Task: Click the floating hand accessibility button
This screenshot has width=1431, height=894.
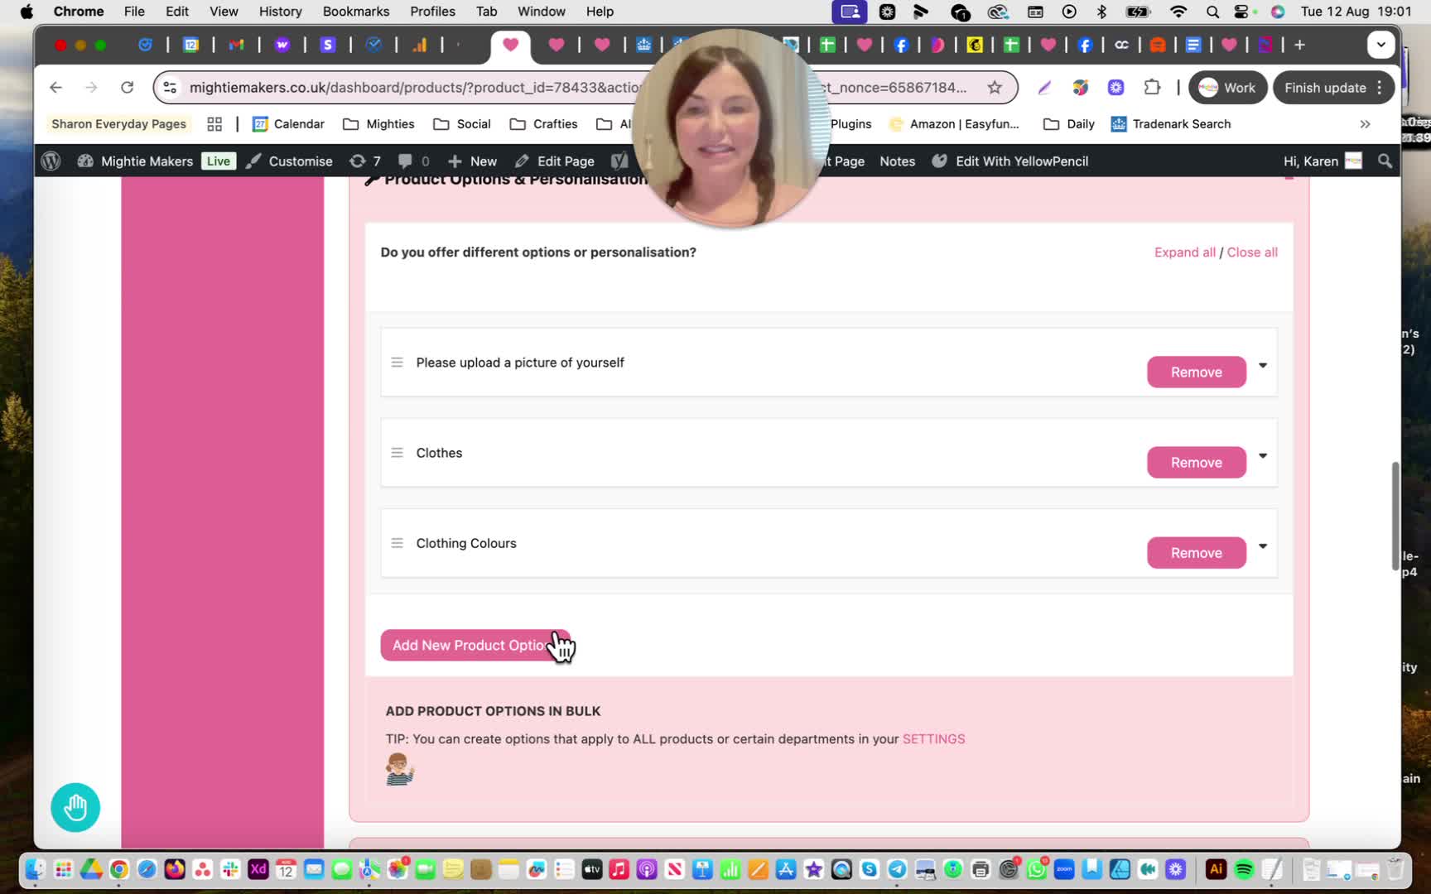Action: click(x=75, y=807)
